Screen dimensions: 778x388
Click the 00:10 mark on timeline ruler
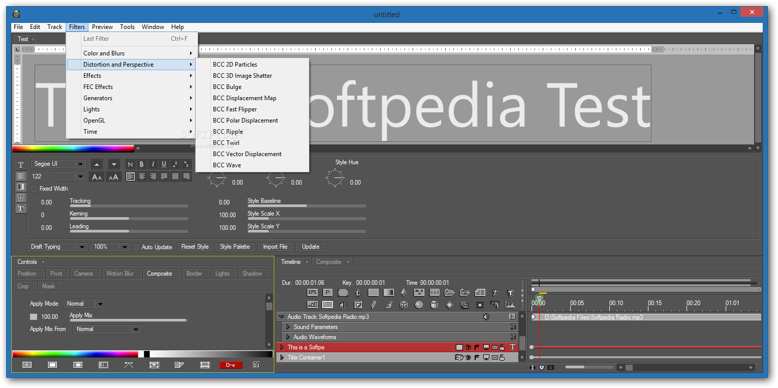tap(616, 303)
